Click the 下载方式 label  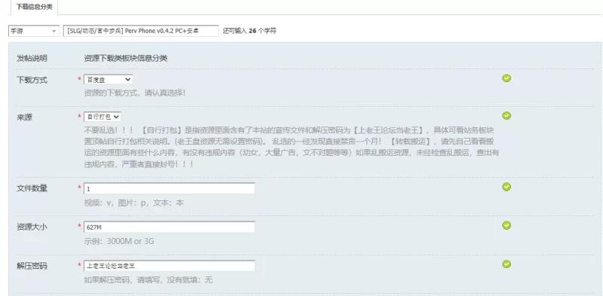32,81
